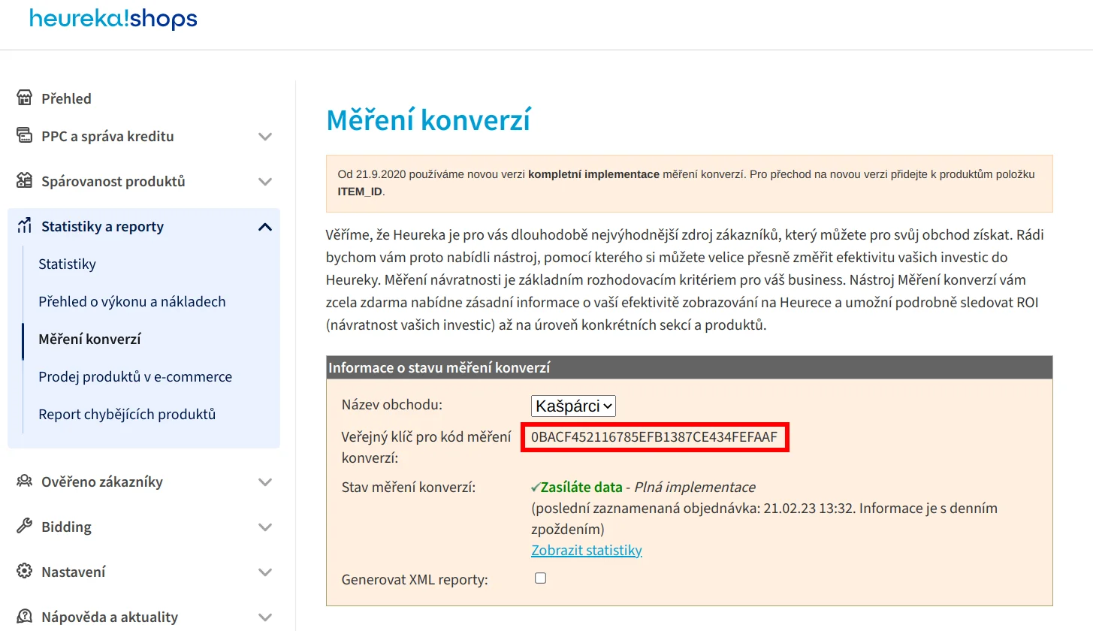Screen dimensions: 1093x631
Task: Expand the PPC a správa kreditu chevron
Action: 264,137
